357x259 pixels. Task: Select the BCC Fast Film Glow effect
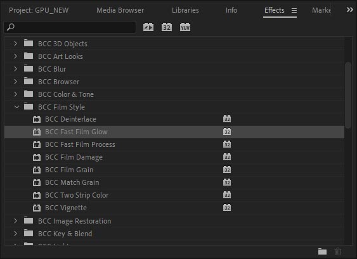click(x=174, y=132)
